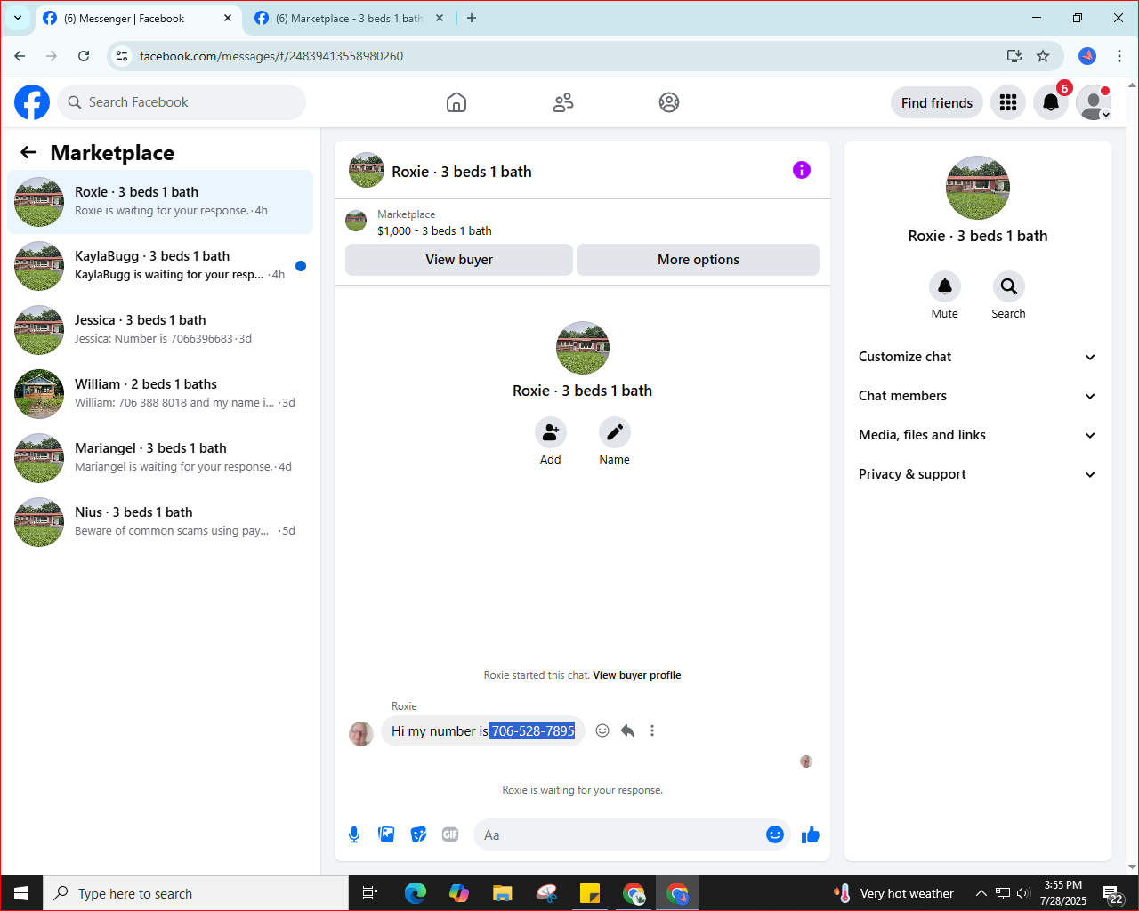Click the address bar URL
Viewport: 1139px width, 911px height.
[x=271, y=56]
